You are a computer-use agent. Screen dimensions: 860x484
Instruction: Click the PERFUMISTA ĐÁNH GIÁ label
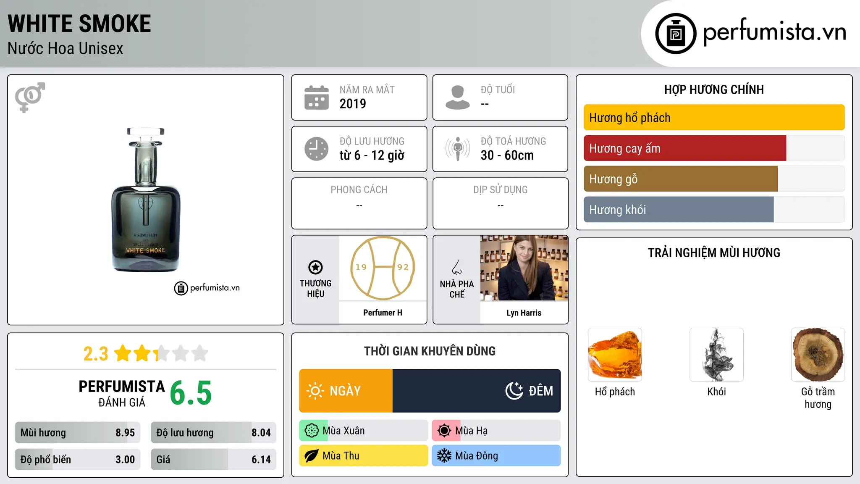[x=122, y=393]
